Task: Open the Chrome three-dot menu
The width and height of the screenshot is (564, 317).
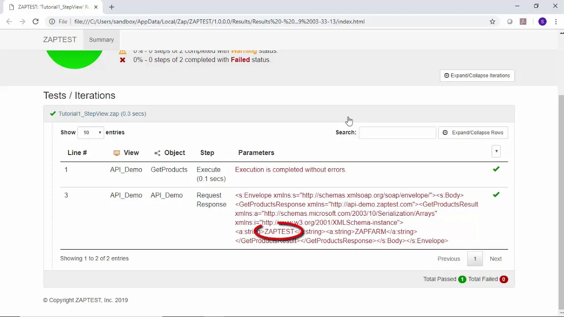Action: click(x=556, y=22)
